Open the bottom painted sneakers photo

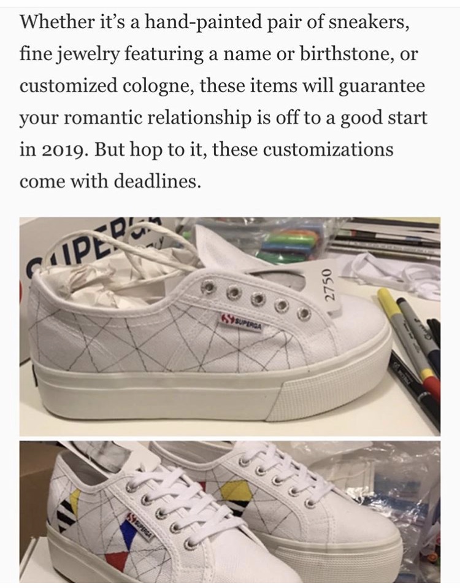tap(230, 512)
